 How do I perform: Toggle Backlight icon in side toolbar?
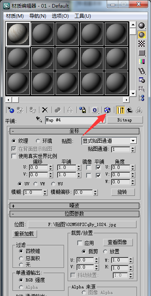pos(142,35)
